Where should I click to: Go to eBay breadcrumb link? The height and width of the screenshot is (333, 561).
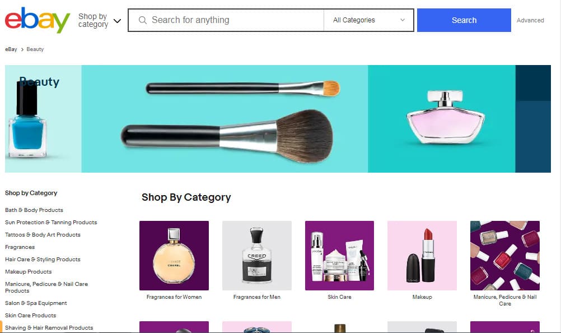[11, 49]
